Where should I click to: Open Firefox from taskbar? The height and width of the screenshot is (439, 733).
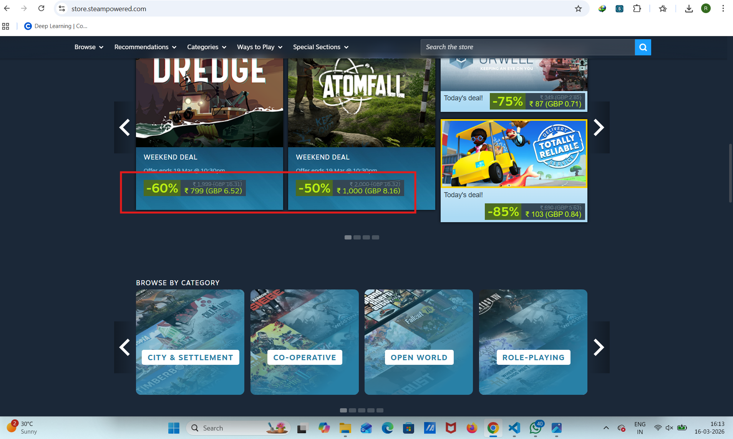[472, 428]
